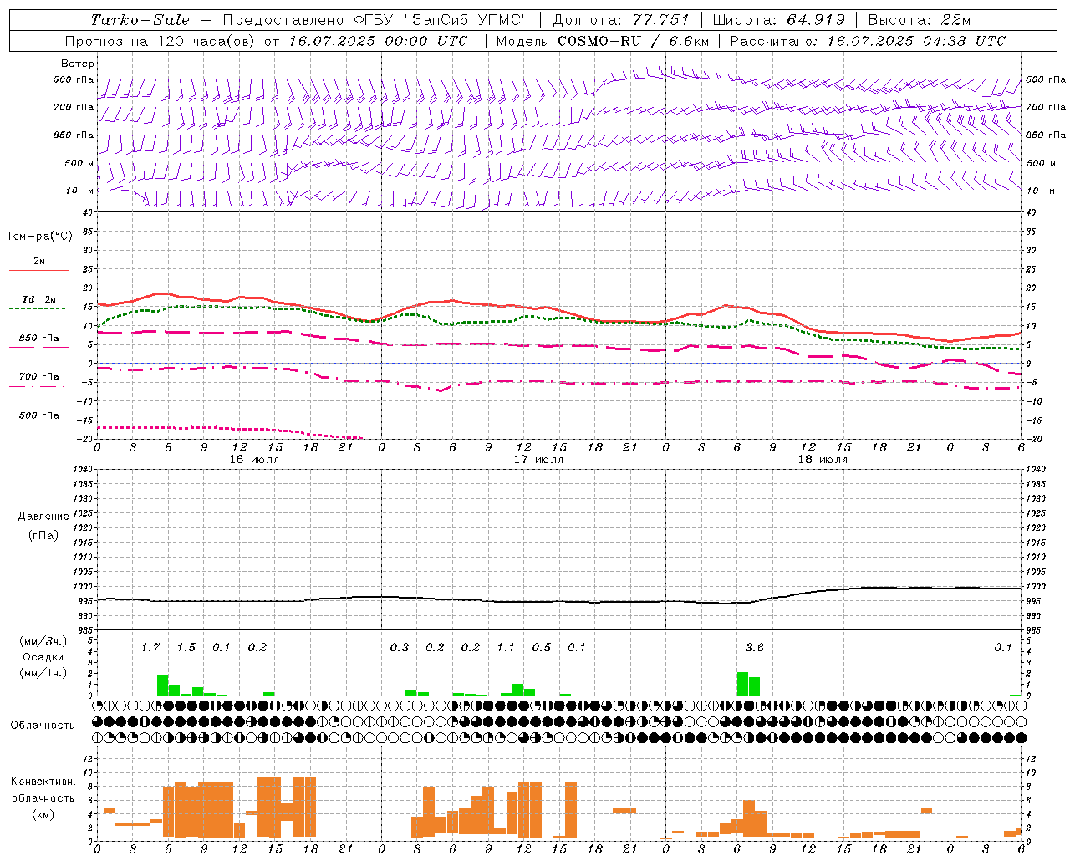Viewport: 1070px width, 856px height.
Task: Click the 0.3 precipitation total
Action: click(x=400, y=647)
